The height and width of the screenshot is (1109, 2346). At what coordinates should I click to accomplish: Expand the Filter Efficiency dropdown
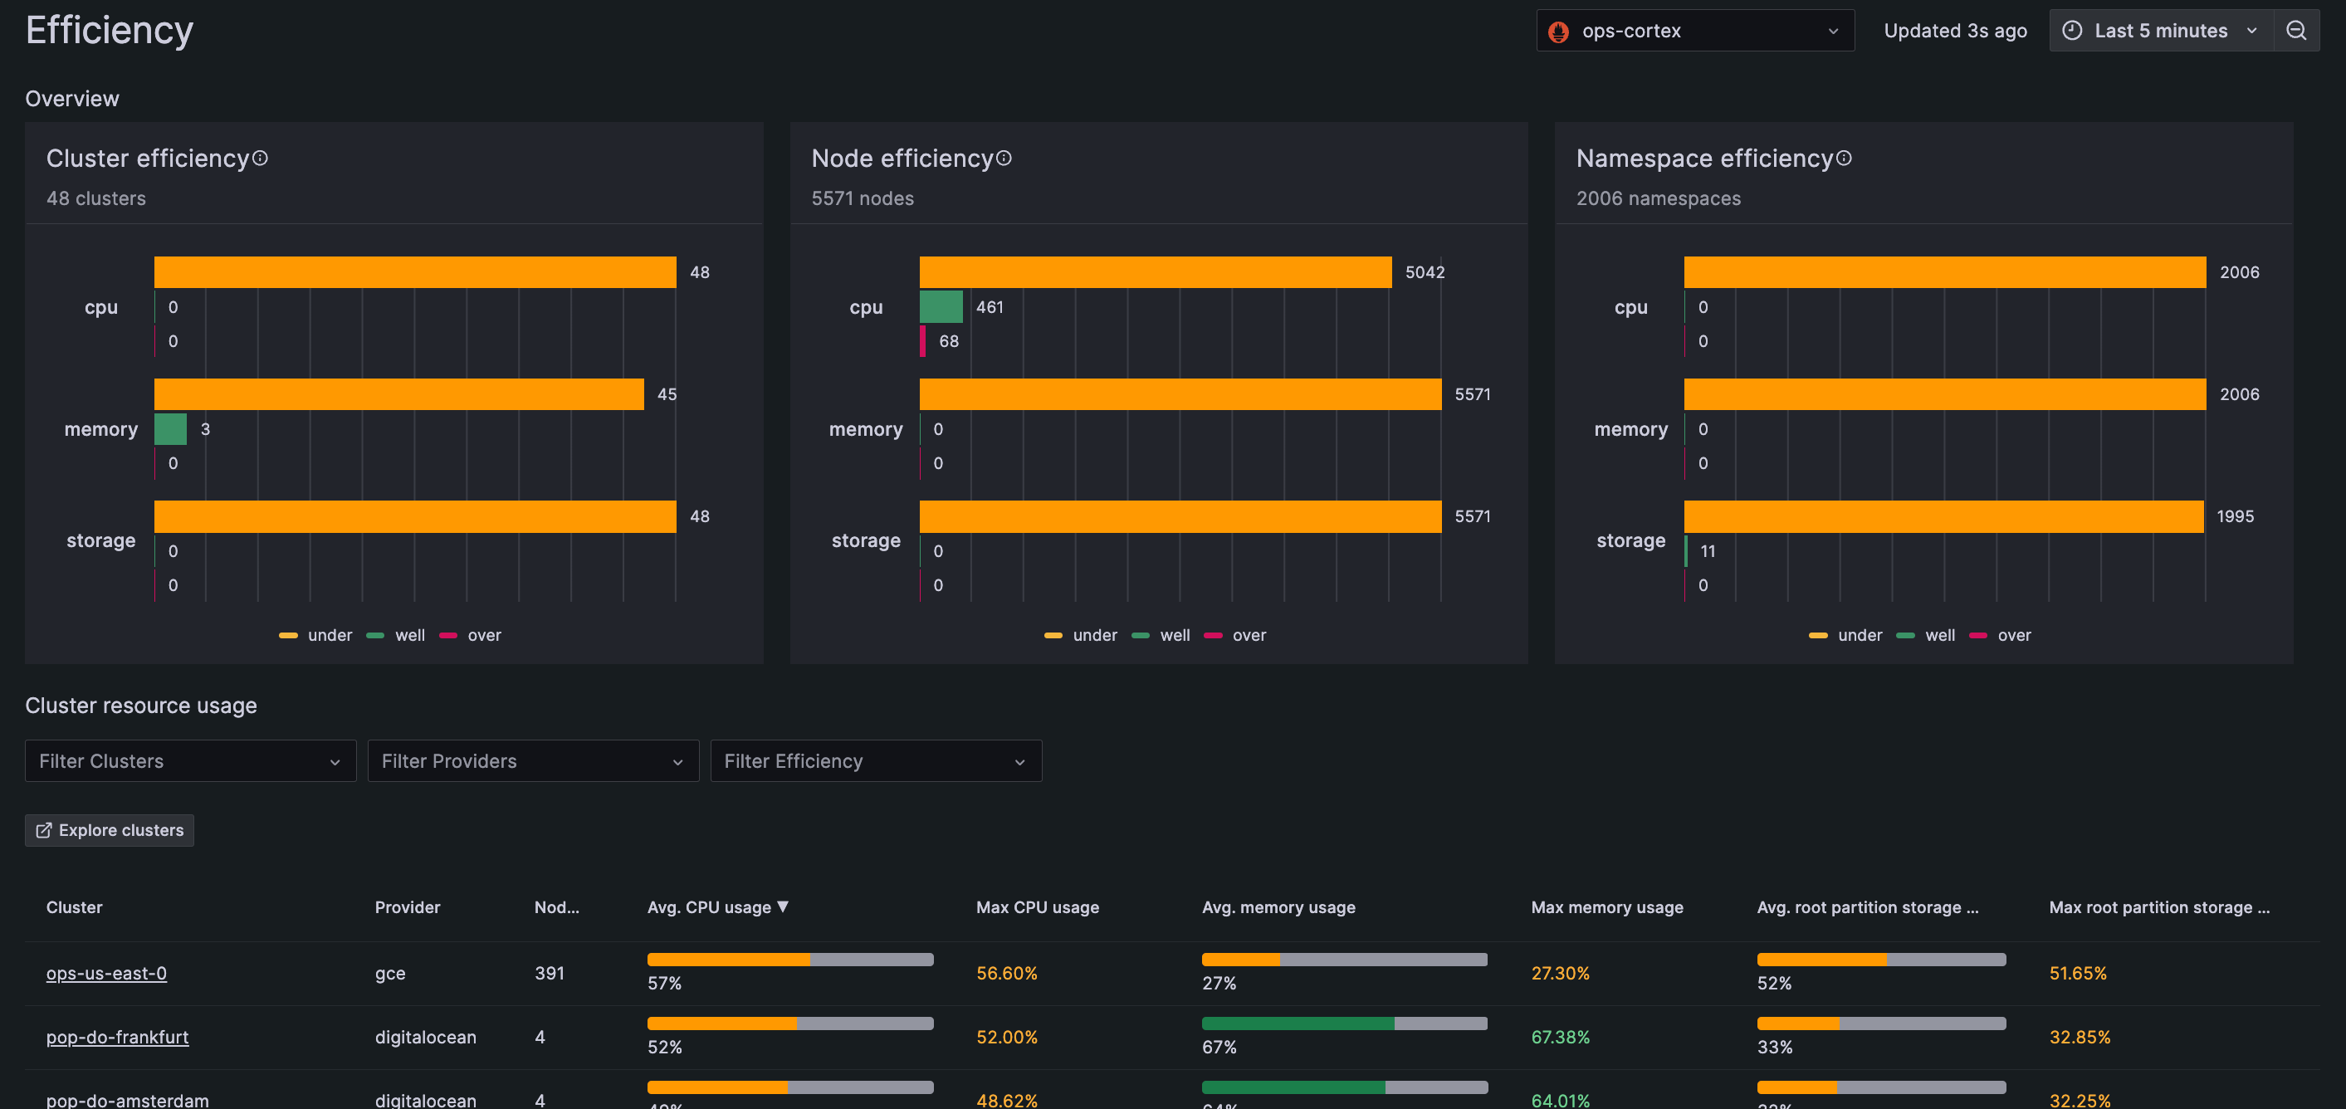click(875, 761)
